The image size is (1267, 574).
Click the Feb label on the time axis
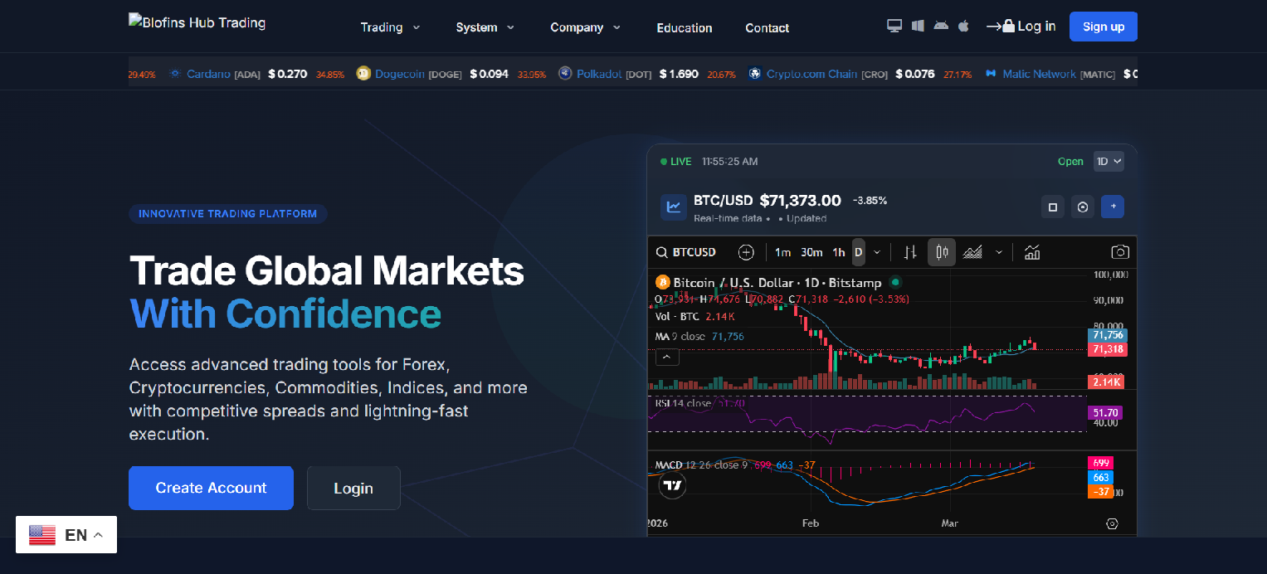(x=811, y=523)
